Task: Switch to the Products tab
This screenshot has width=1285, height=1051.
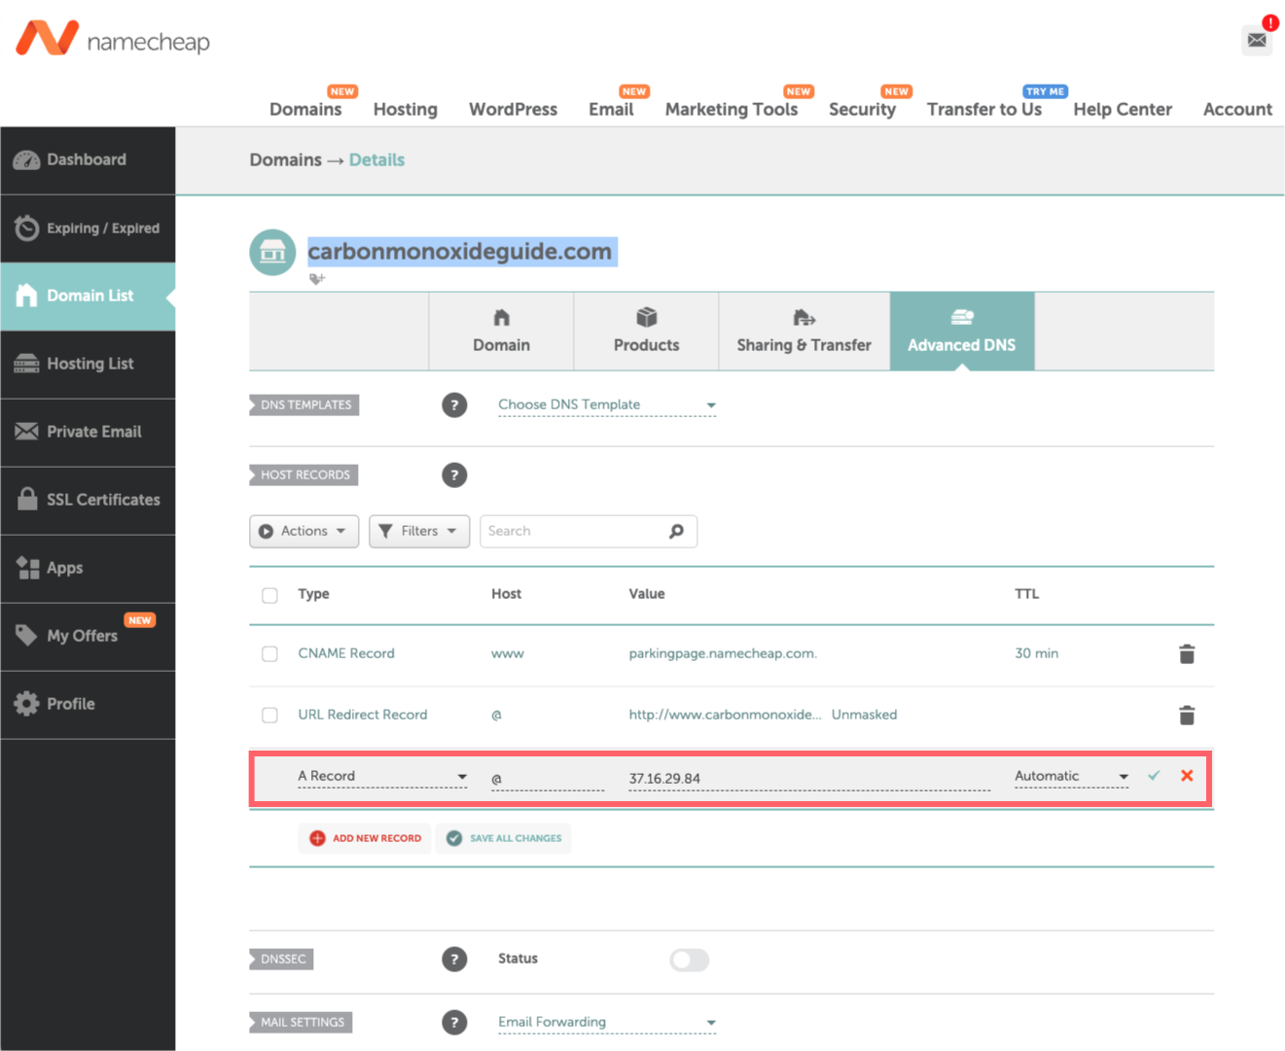Action: point(646,332)
